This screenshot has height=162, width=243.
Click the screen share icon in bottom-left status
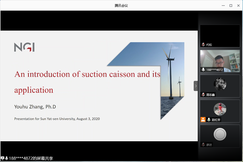tap(3, 158)
